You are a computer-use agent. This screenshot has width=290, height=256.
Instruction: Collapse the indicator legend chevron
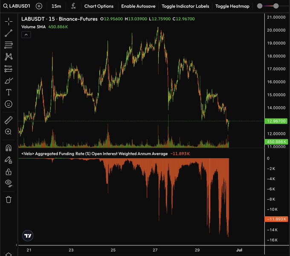26,35
